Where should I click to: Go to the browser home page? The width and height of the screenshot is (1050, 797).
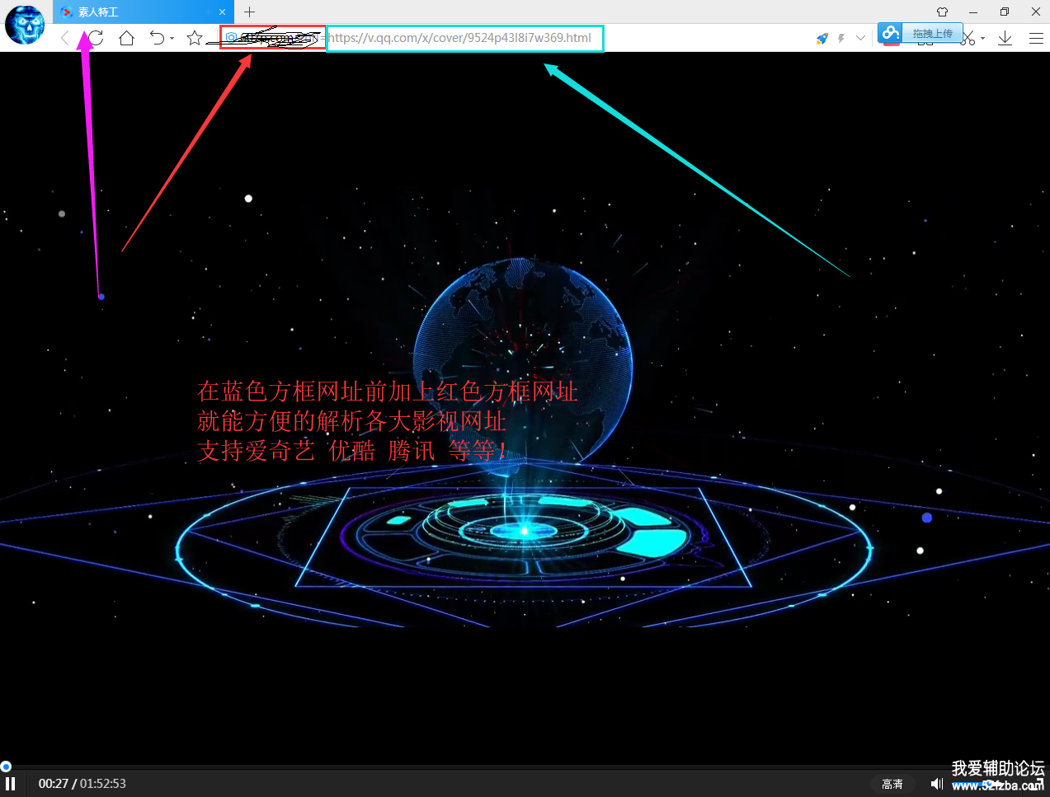tap(126, 38)
